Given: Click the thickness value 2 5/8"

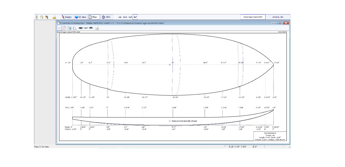Looking at the screenshot, I should [175, 108].
